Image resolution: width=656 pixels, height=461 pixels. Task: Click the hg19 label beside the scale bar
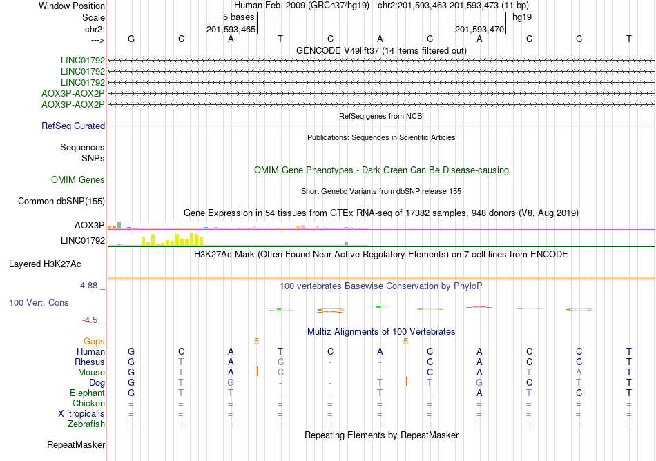(522, 17)
